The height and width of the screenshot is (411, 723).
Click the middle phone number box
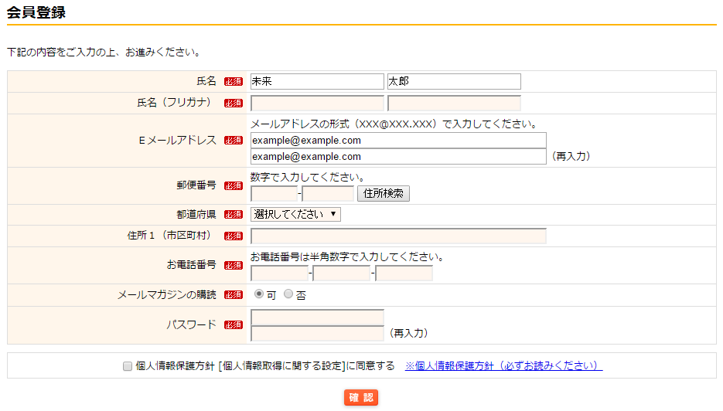coord(342,273)
